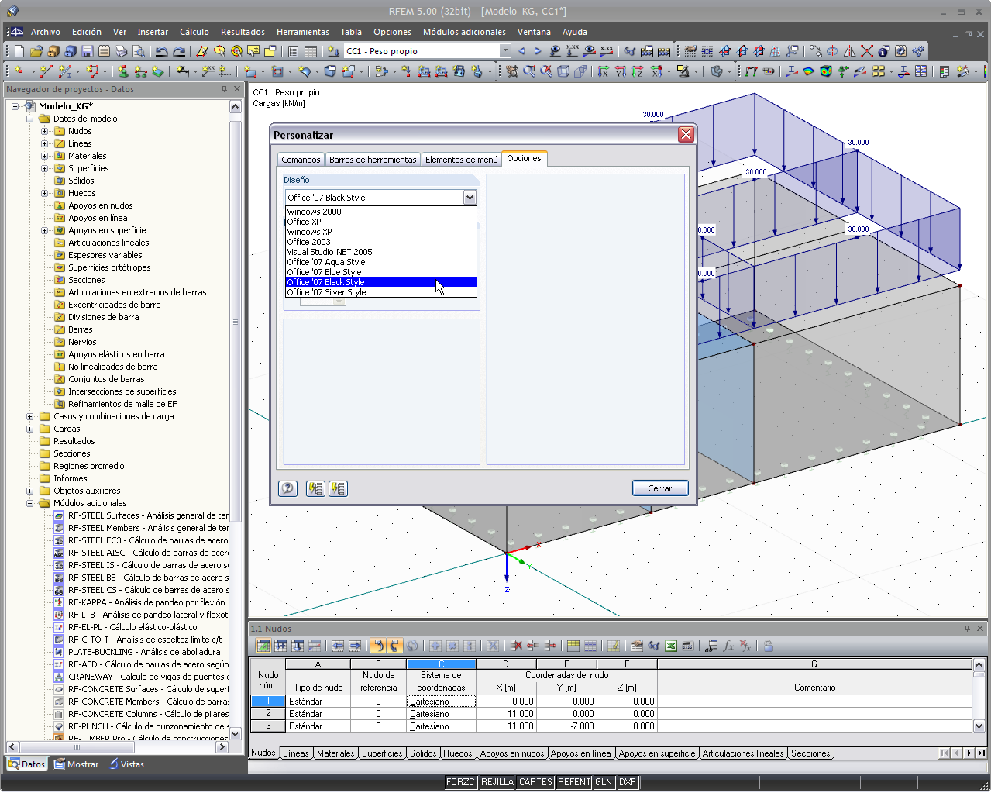Viewport: 991px width, 793px height.
Task: Click the question mark help icon in dialog
Action: (287, 488)
